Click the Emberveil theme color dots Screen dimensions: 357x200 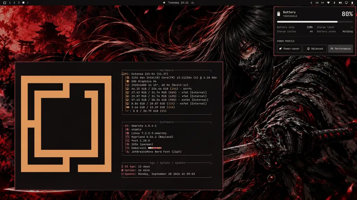click(155, 148)
